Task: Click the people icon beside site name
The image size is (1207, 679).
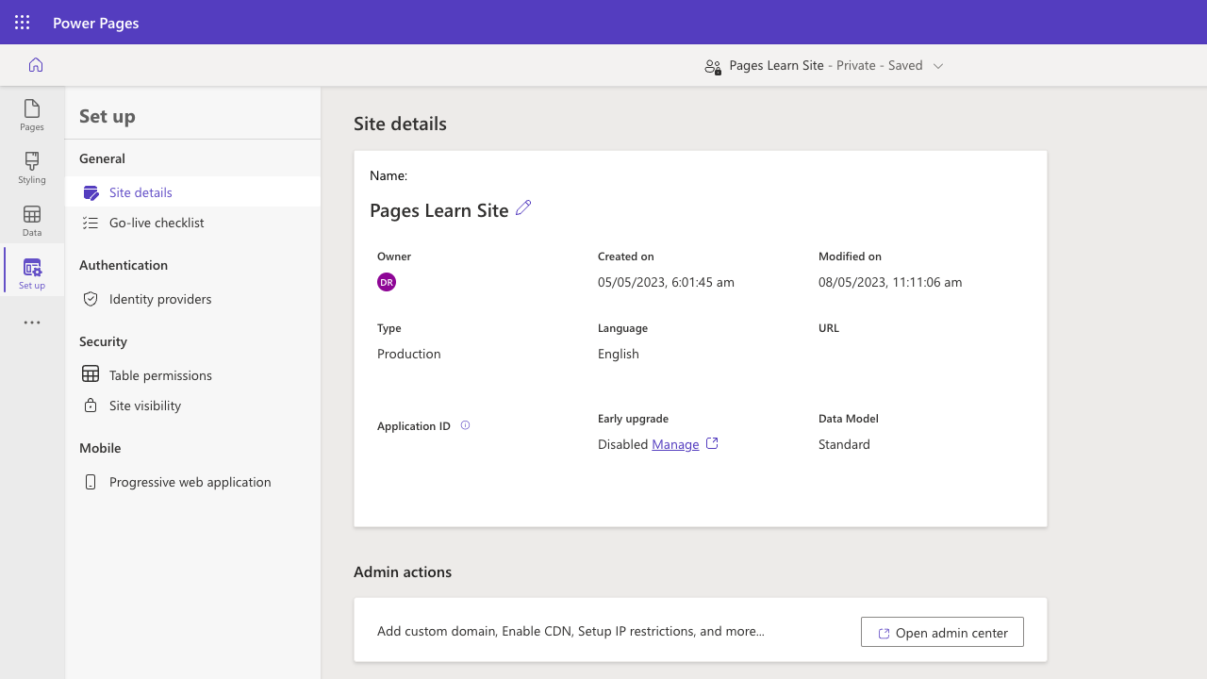Action: point(713,65)
